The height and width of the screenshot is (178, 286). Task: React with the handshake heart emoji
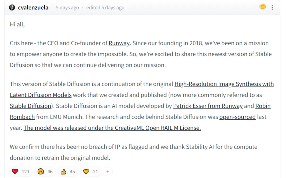pyautogui.click(x=86, y=171)
